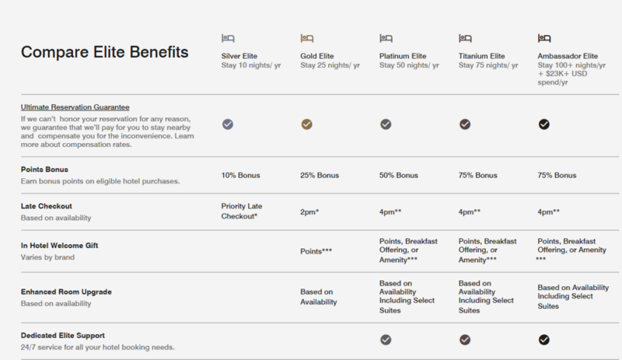Click Gold Elite Points*** welcome gift
The width and height of the screenshot is (622, 360).
pyautogui.click(x=316, y=251)
